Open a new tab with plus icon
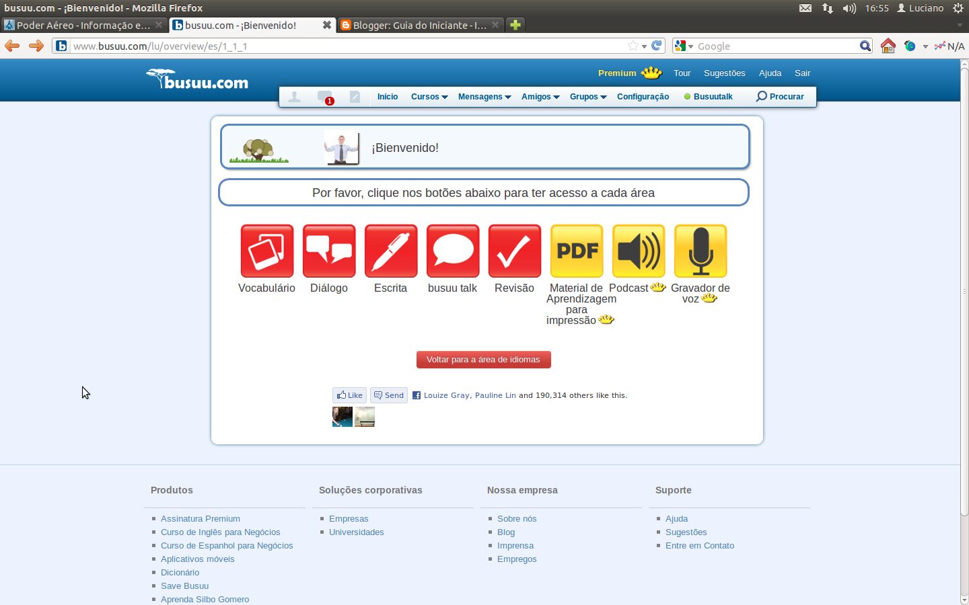The height and width of the screenshot is (605, 969). (x=515, y=25)
